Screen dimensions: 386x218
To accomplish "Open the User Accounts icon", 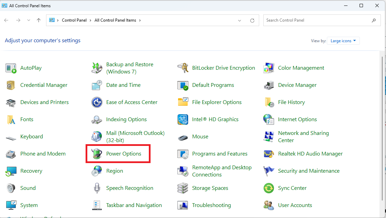I will (x=268, y=205).
